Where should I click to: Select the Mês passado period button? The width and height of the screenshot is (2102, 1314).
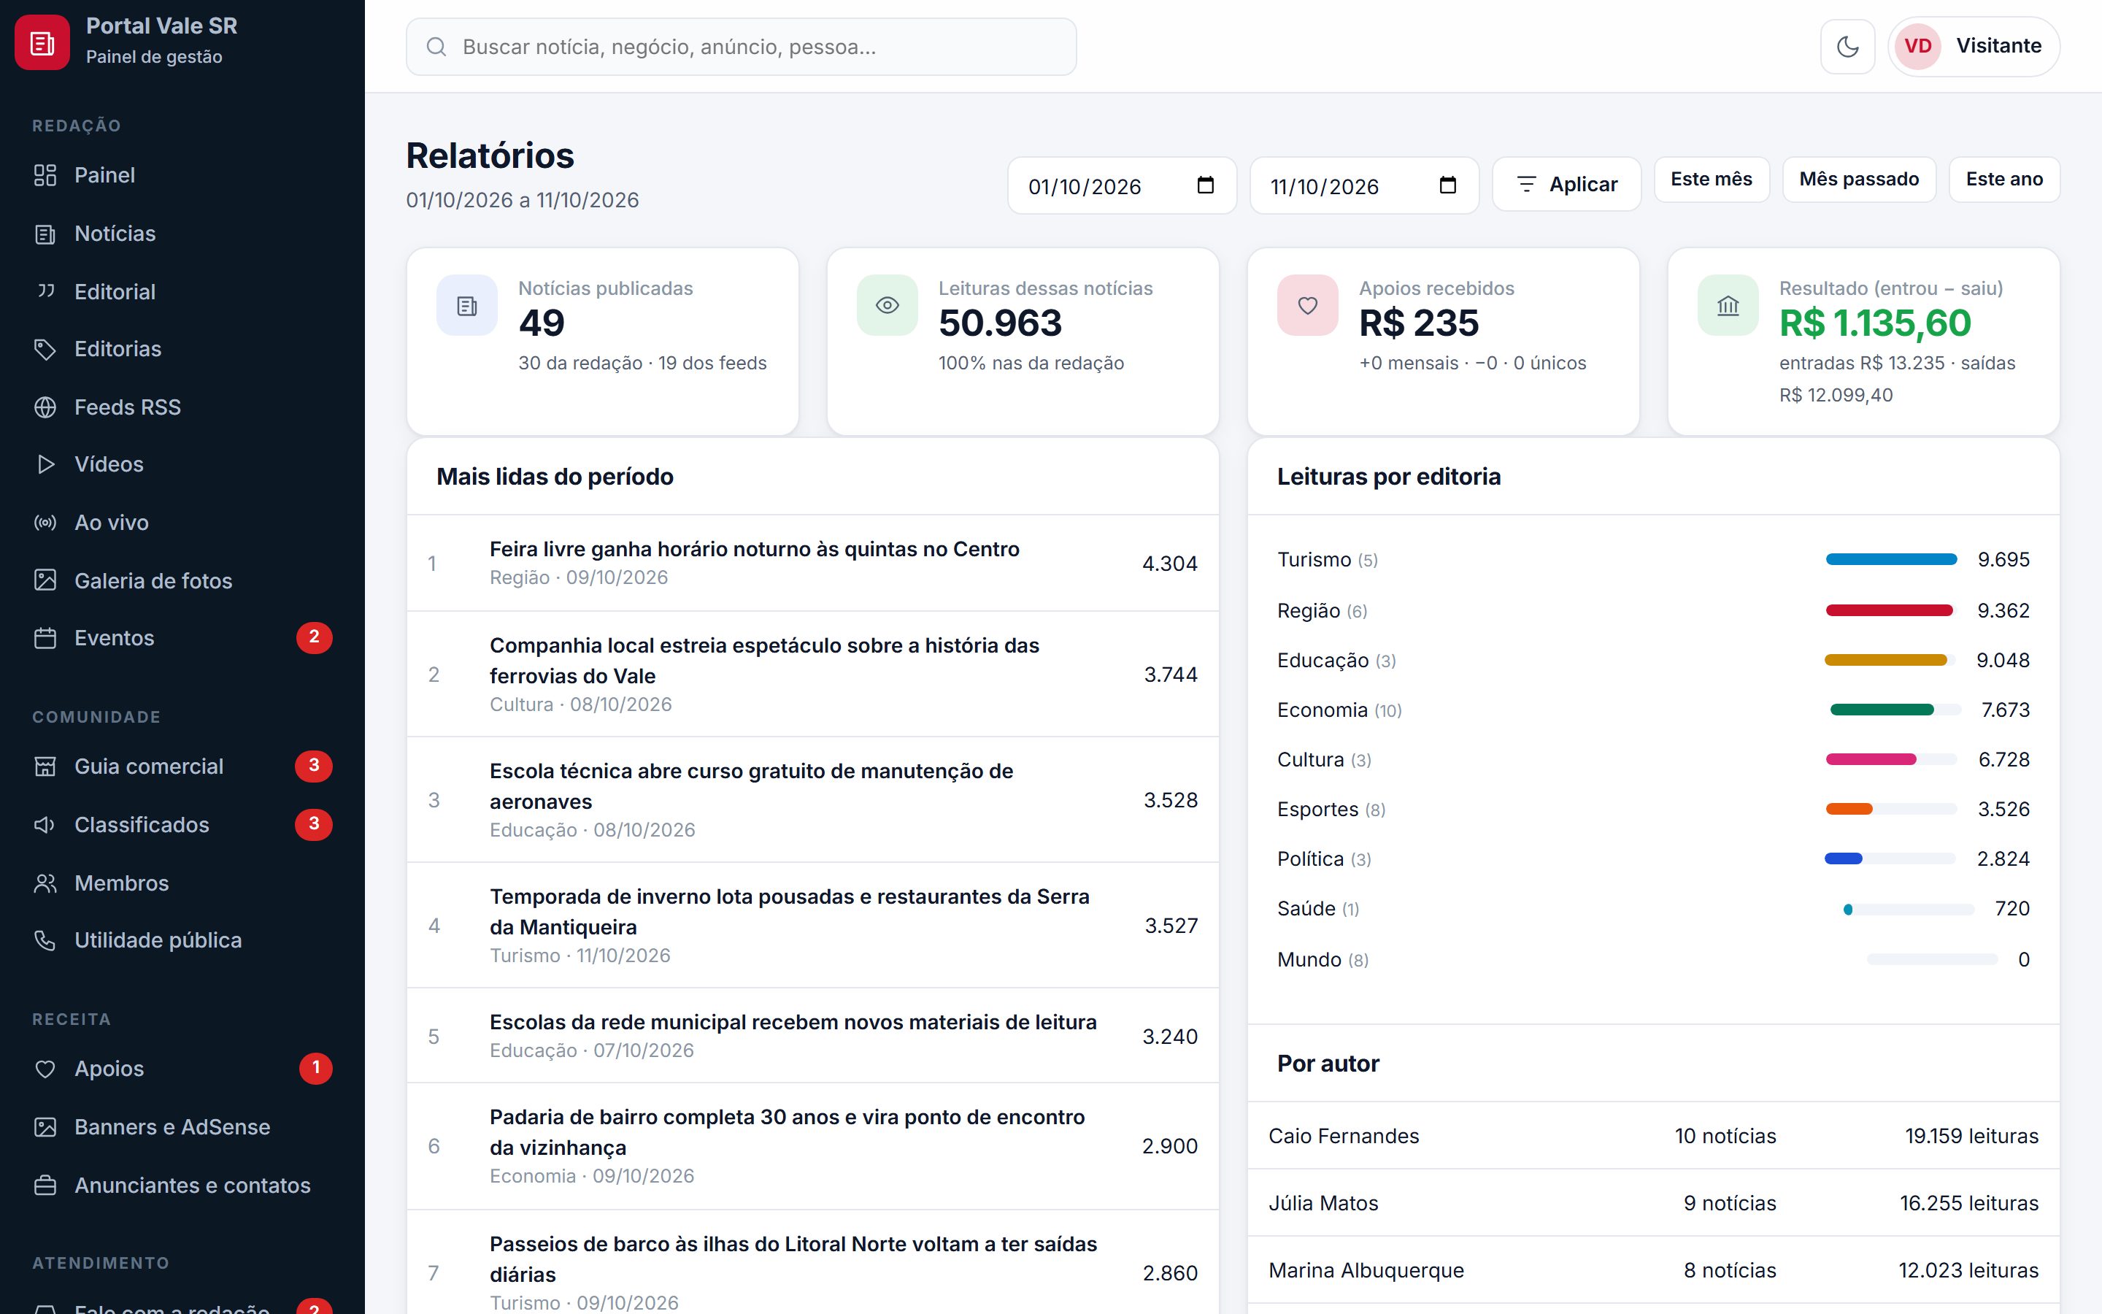1859,179
